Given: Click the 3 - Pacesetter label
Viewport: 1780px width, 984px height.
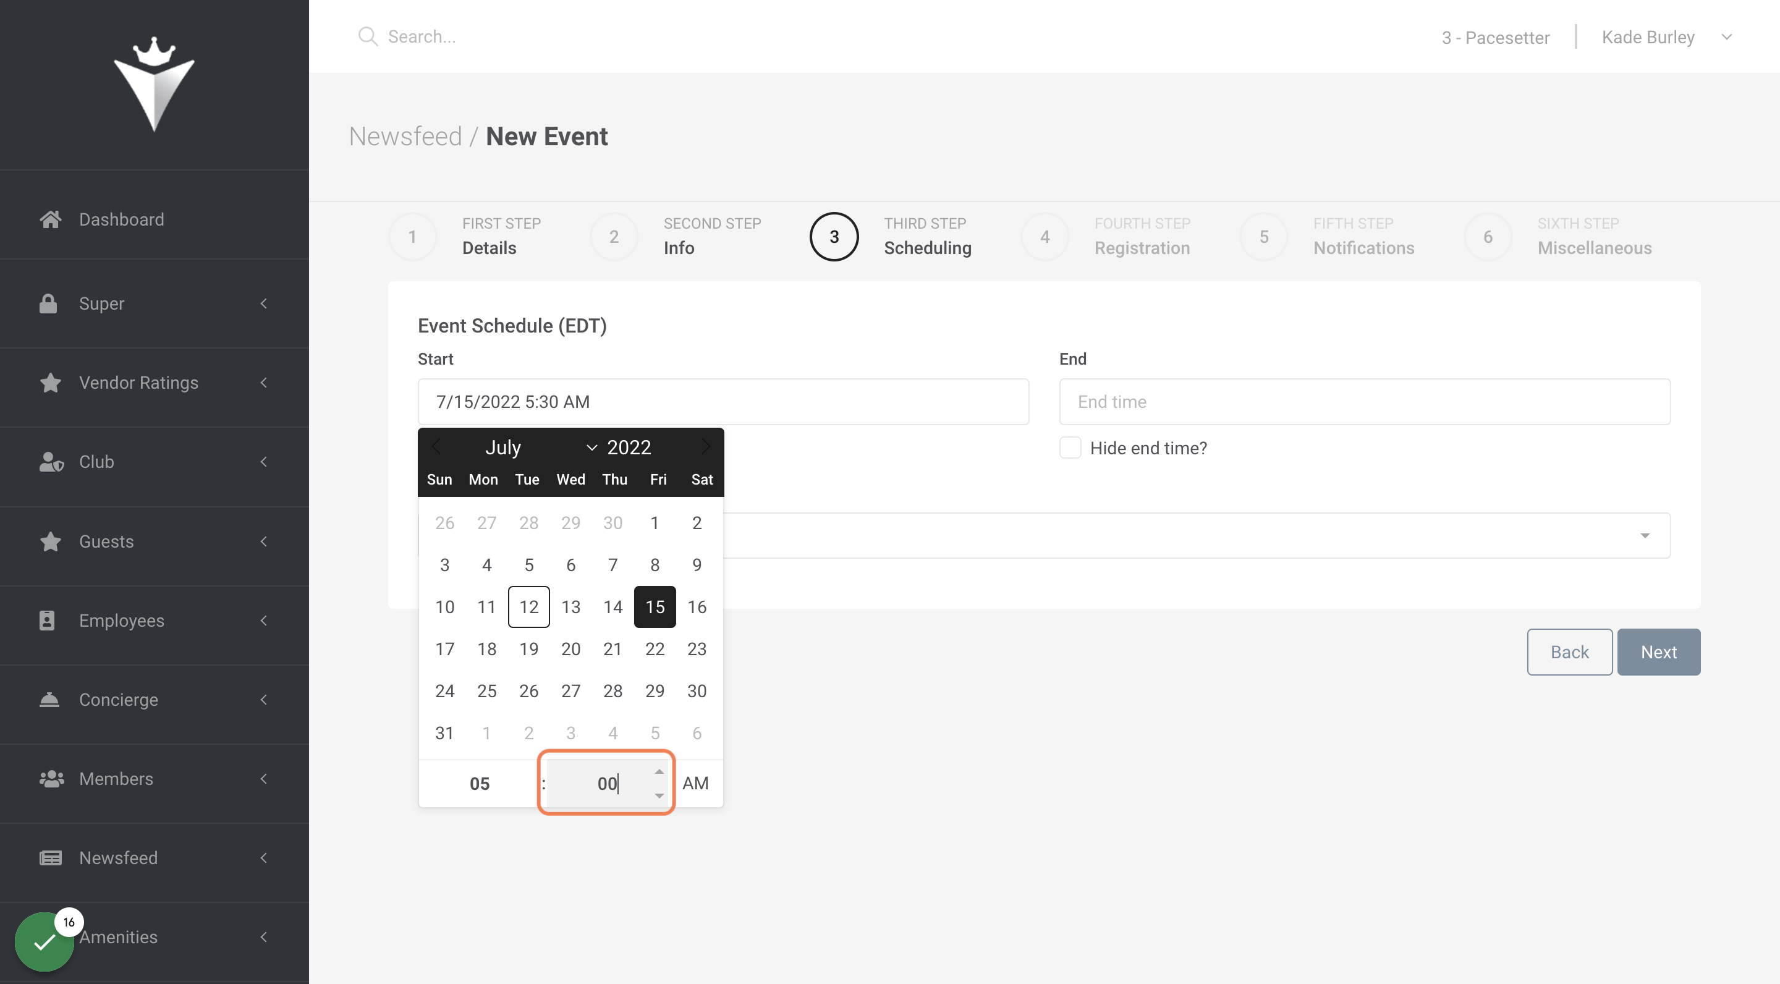Looking at the screenshot, I should pos(1495,37).
